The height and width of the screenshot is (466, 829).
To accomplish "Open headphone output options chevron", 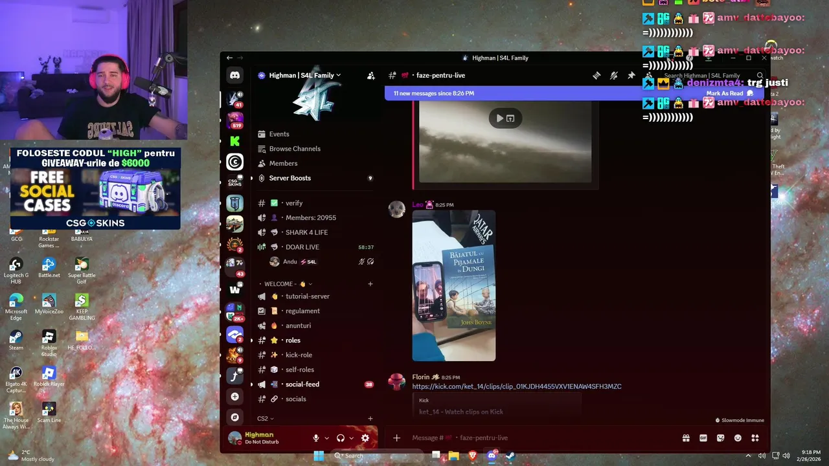I will point(351,438).
